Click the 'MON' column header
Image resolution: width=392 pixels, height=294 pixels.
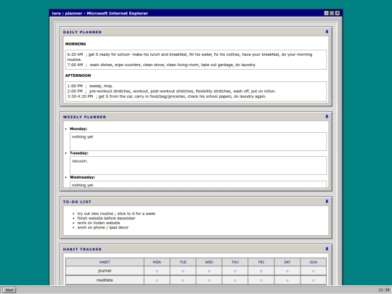[157, 262]
